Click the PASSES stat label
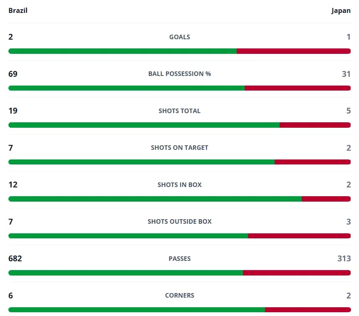This screenshot has width=359, height=316. (x=179, y=258)
